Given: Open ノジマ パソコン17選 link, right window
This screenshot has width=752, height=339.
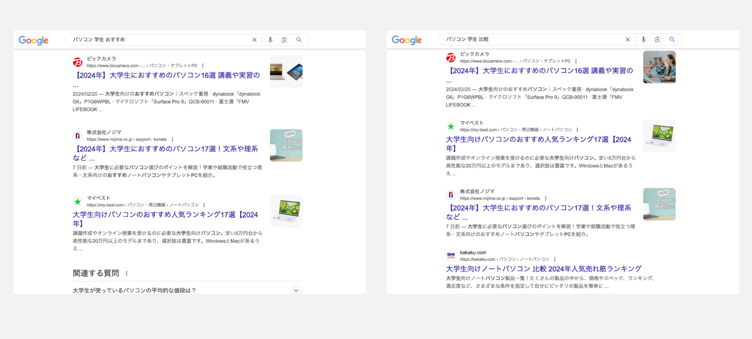Looking at the screenshot, I should pos(539,212).
